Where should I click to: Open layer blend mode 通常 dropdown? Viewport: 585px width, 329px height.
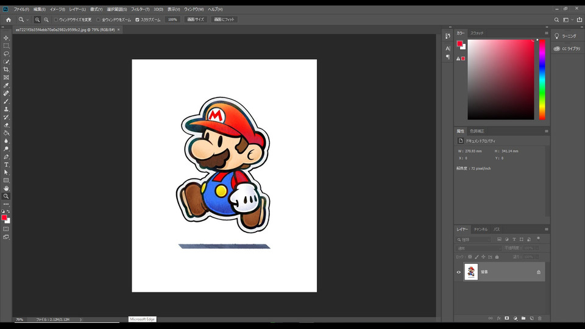coord(479,248)
